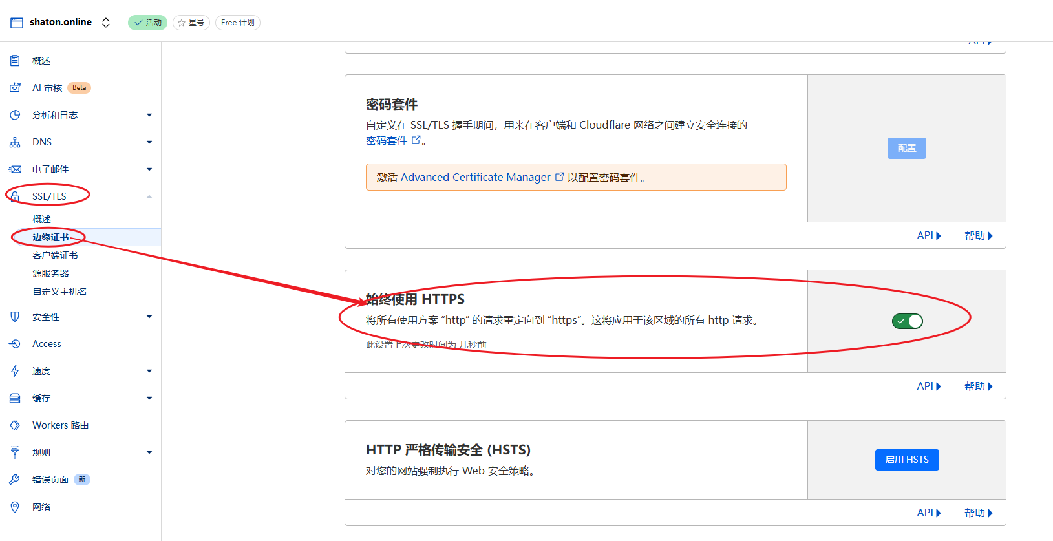Screen dimensions: 1053x541
Task: Click the 安全性 shield icon
Action: [15, 317]
